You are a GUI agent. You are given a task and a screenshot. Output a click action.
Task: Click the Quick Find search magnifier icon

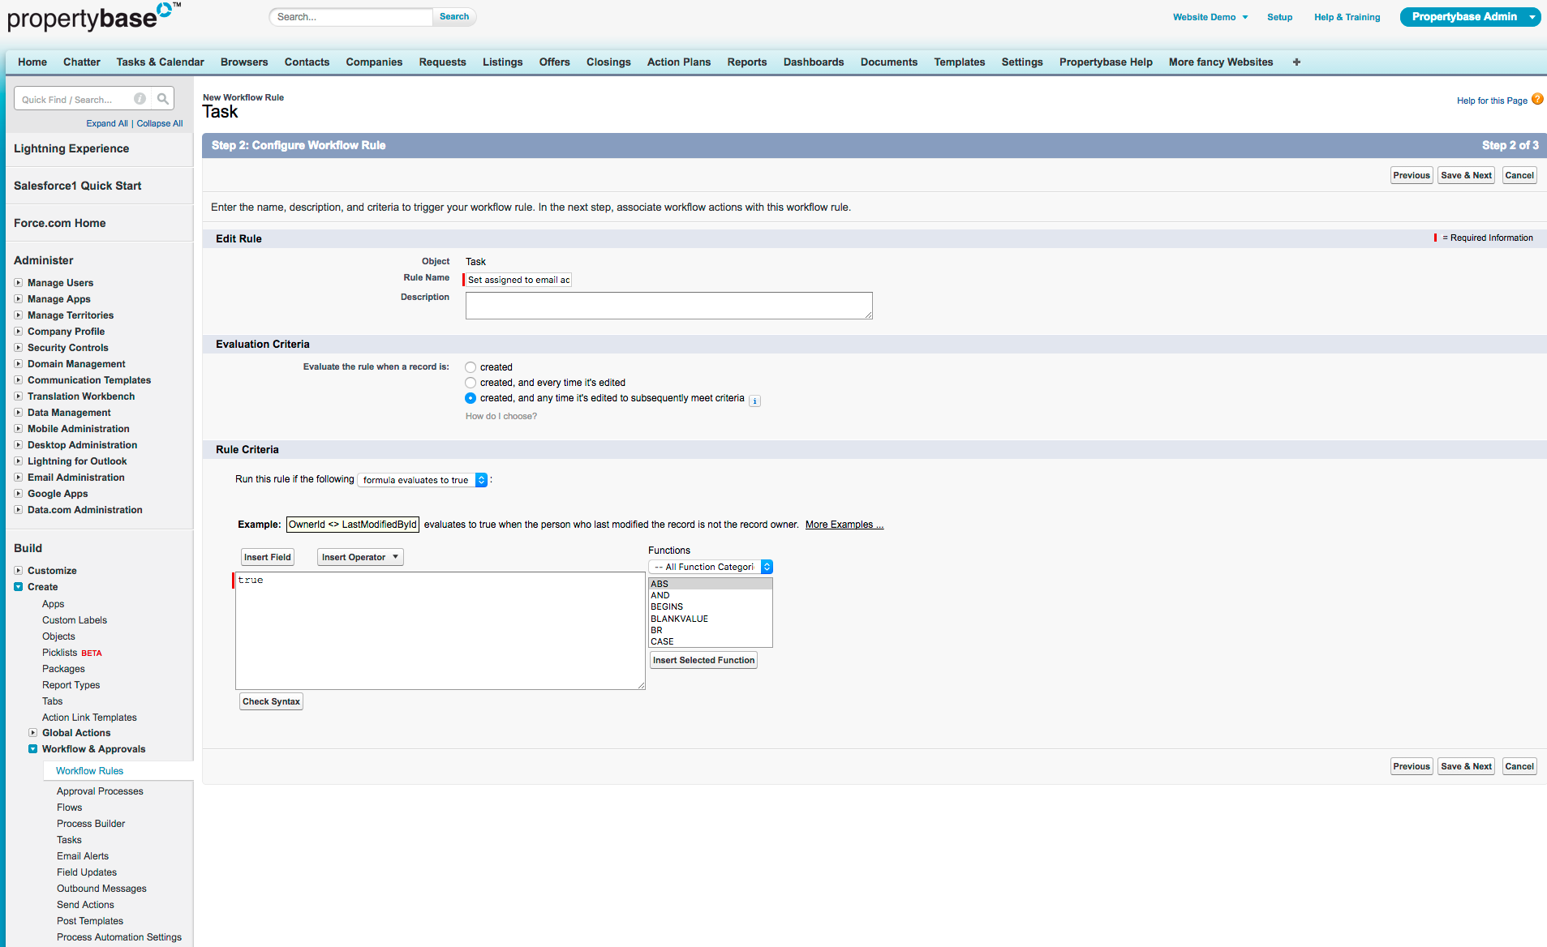(163, 99)
